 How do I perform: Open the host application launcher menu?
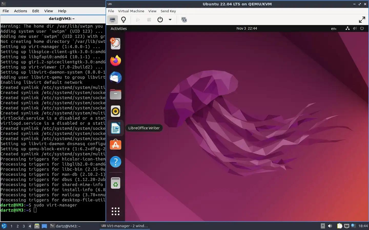4,226
